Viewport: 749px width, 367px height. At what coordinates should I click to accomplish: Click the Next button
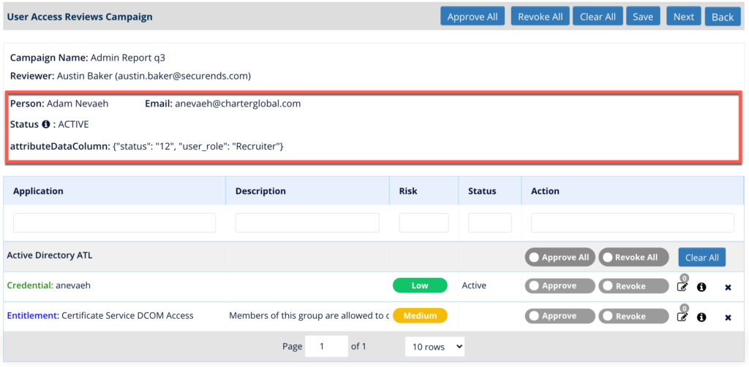(684, 17)
